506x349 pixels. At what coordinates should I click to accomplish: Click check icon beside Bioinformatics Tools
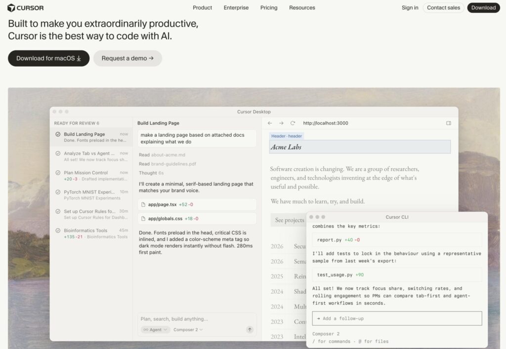coord(58,231)
